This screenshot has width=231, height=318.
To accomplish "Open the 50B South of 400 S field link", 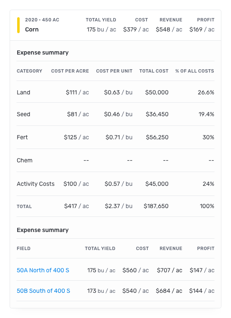I will pyautogui.click(x=43, y=291).
